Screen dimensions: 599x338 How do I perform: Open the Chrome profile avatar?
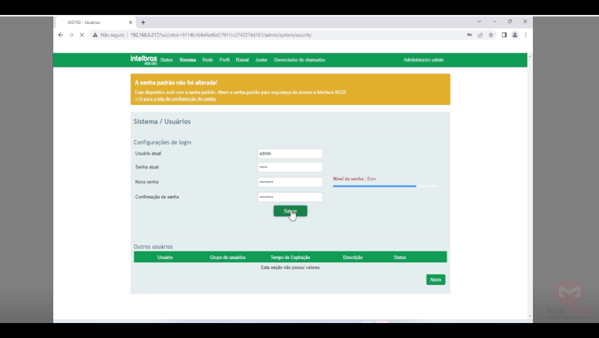pos(515,35)
